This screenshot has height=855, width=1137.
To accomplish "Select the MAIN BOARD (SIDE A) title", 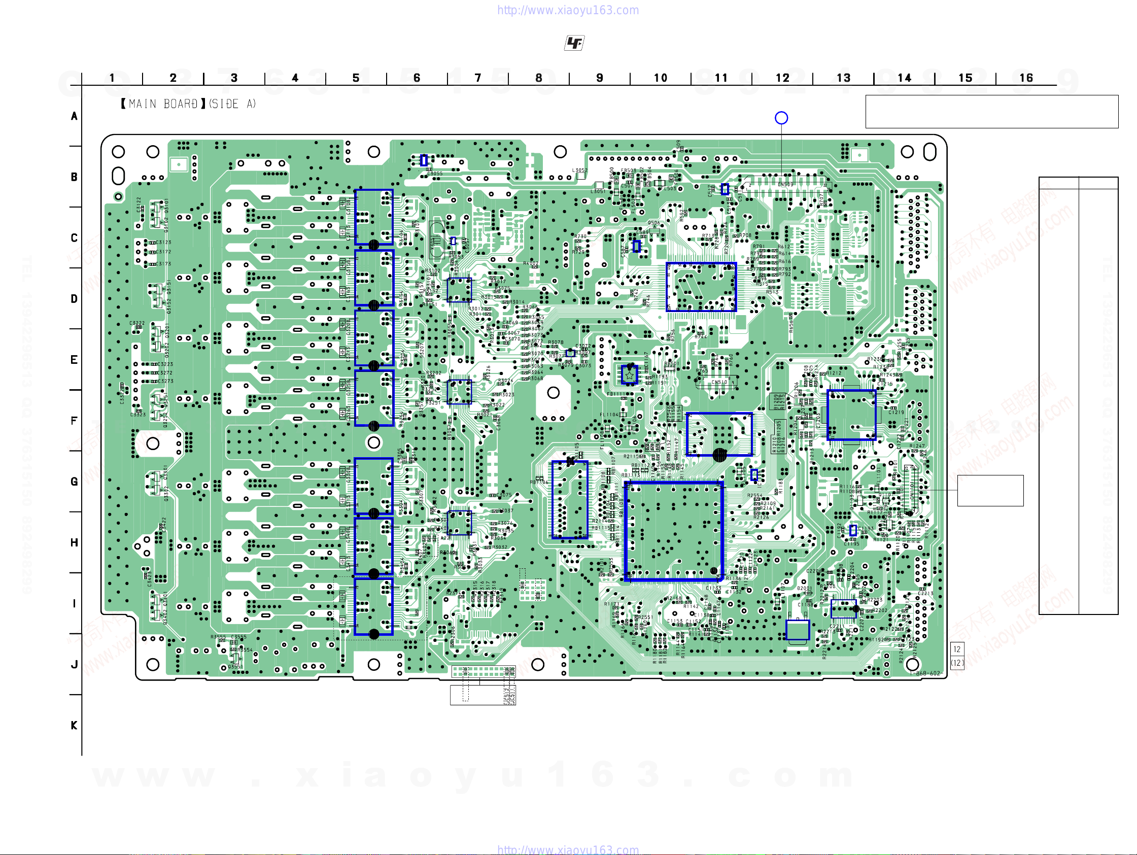I will [188, 104].
